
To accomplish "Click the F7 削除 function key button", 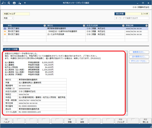I will point(82,121).
